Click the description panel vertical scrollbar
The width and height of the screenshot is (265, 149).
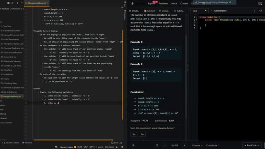click(186, 77)
